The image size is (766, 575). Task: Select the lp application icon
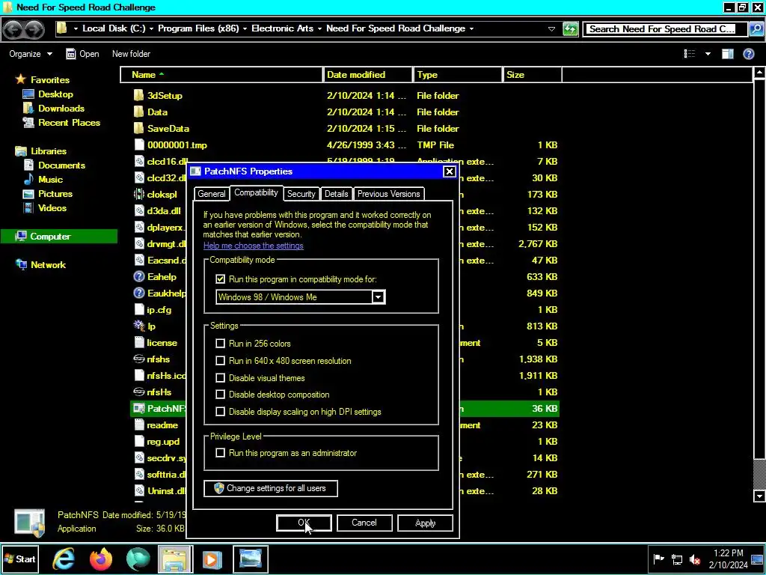tap(138, 326)
